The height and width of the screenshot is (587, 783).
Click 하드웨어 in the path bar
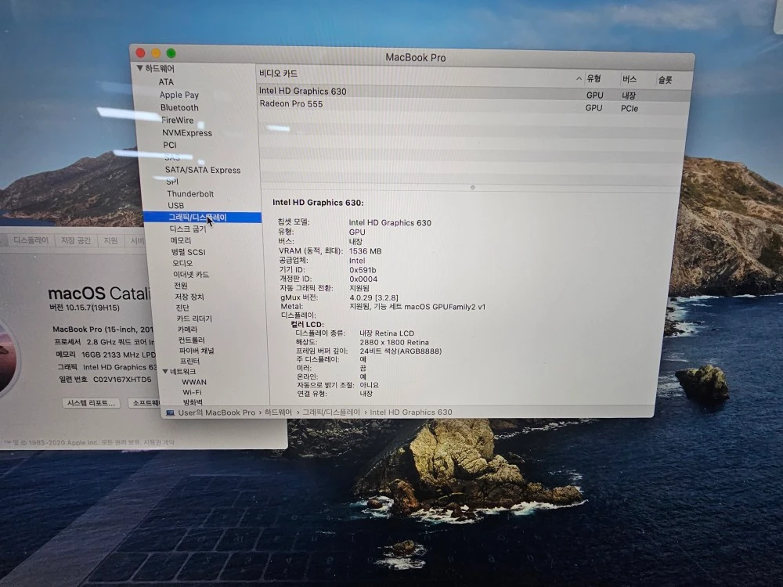point(278,412)
